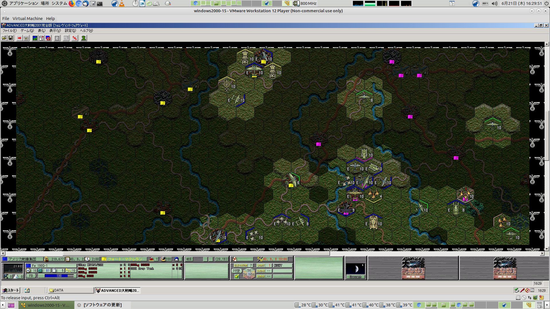
Task: Click the FB unit type button
Action: (x=31, y=276)
